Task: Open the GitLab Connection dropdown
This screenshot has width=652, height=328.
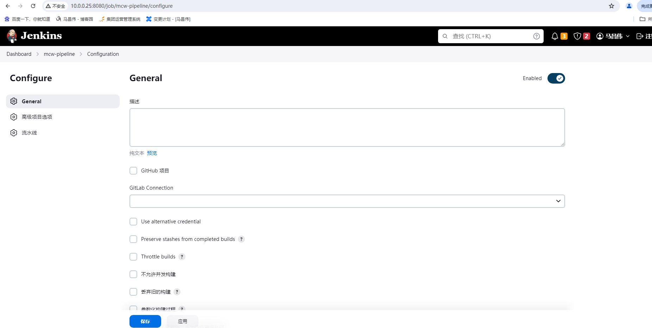Action: pos(347,201)
